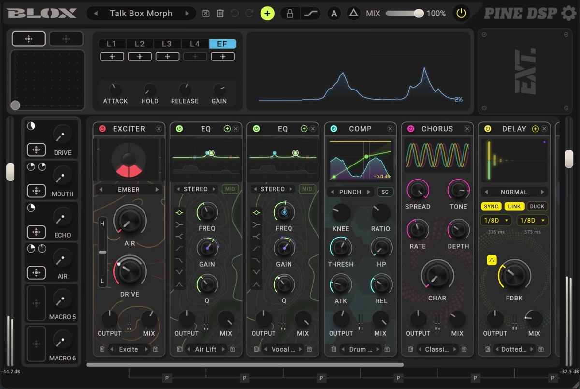Click the assign crosshair beside the DRIVE macro
Image resolution: width=580 pixels, height=389 pixels.
pos(36,150)
